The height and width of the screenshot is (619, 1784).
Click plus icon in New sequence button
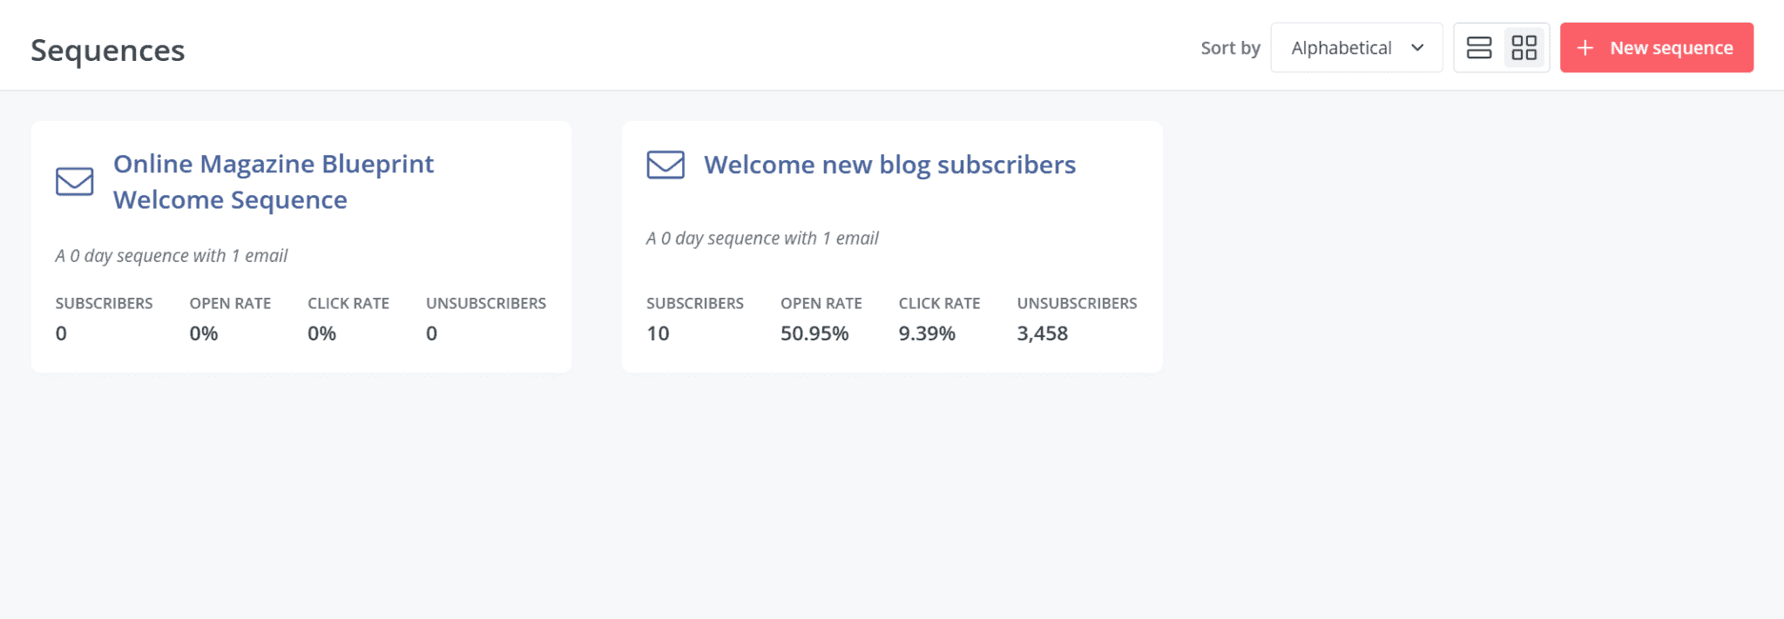click(1585, 48)
